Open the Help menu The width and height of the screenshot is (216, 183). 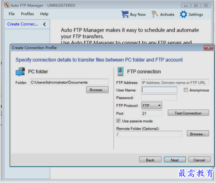pyautogui.click(x=44, y=14)
